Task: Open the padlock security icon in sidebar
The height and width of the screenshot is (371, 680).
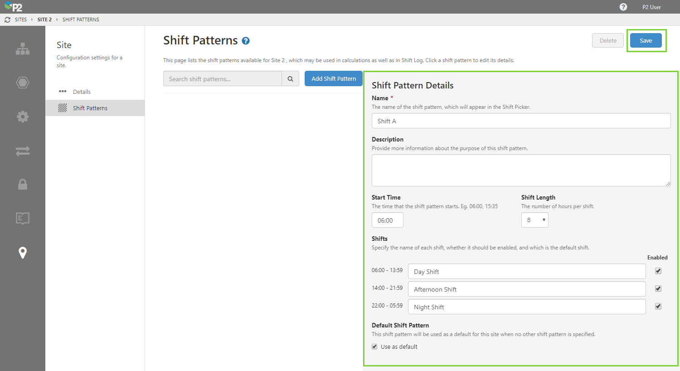Action: [x=23, y=184]
